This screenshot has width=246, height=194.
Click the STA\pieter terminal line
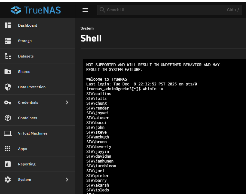coord(98,176)
